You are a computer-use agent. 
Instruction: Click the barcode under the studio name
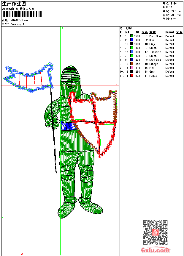[22, 14]
